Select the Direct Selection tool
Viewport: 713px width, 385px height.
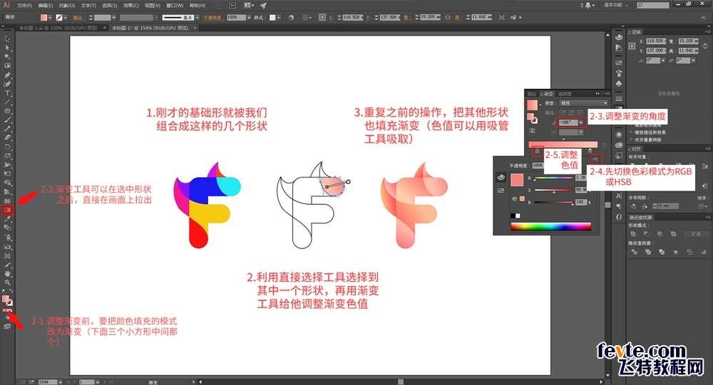click(7, 48)
